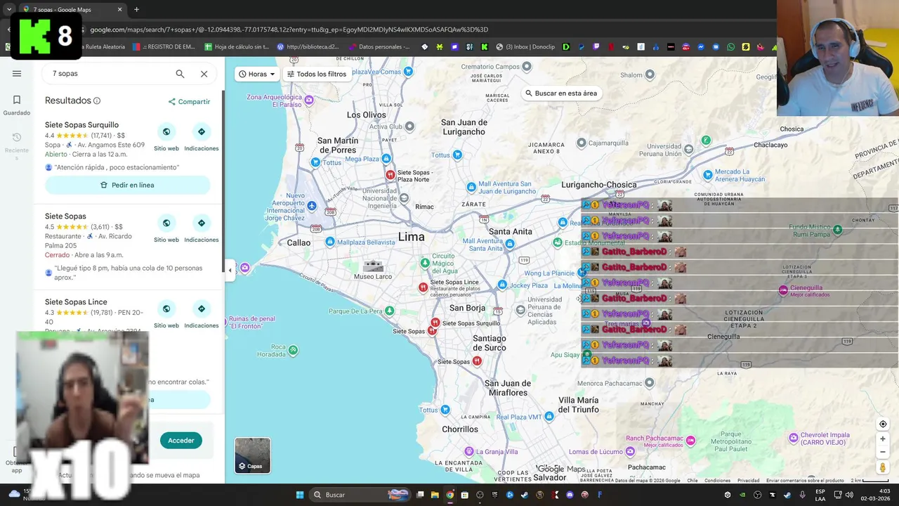This screenshot has height=506, width=899.
Task: Click the browser address bar URL
Action: 289,30
